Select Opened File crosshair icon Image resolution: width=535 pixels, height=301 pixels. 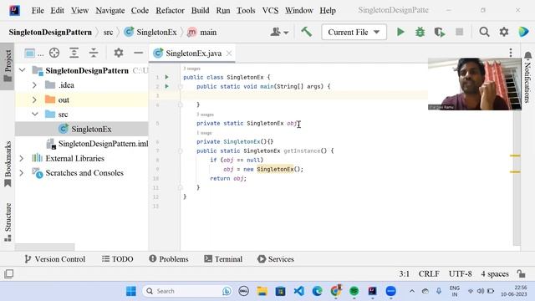pos(54,53)
